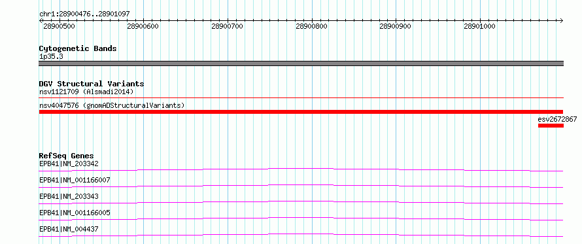Image resolution: width=582 pixels, height=244 pixels.
Task: Click the RefSeq Genes track heading
Action: [66, 156]
